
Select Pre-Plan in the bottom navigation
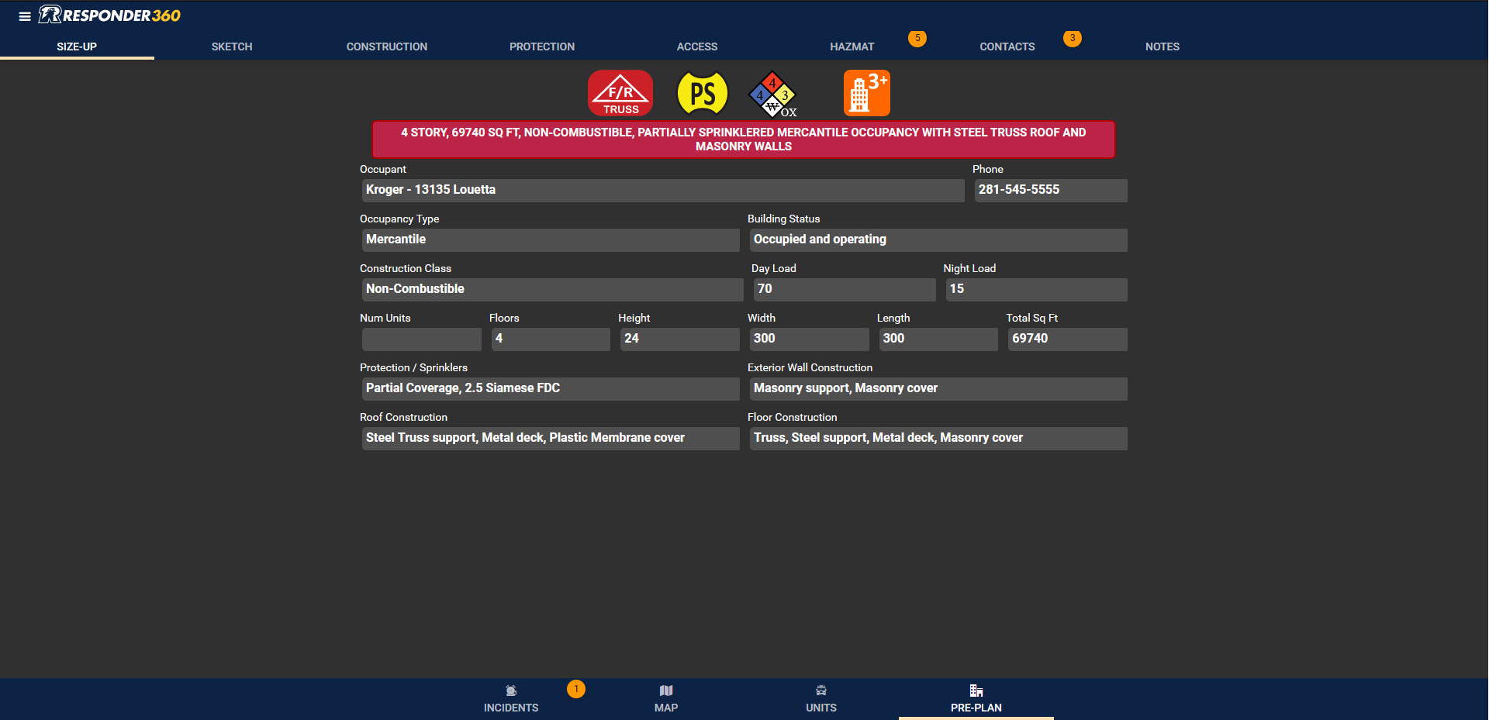[976, 698]
